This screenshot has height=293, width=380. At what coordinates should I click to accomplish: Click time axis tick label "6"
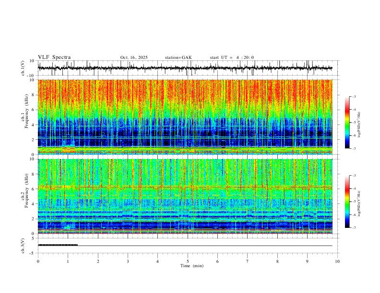pyautogui.click(x=218, y=261)
